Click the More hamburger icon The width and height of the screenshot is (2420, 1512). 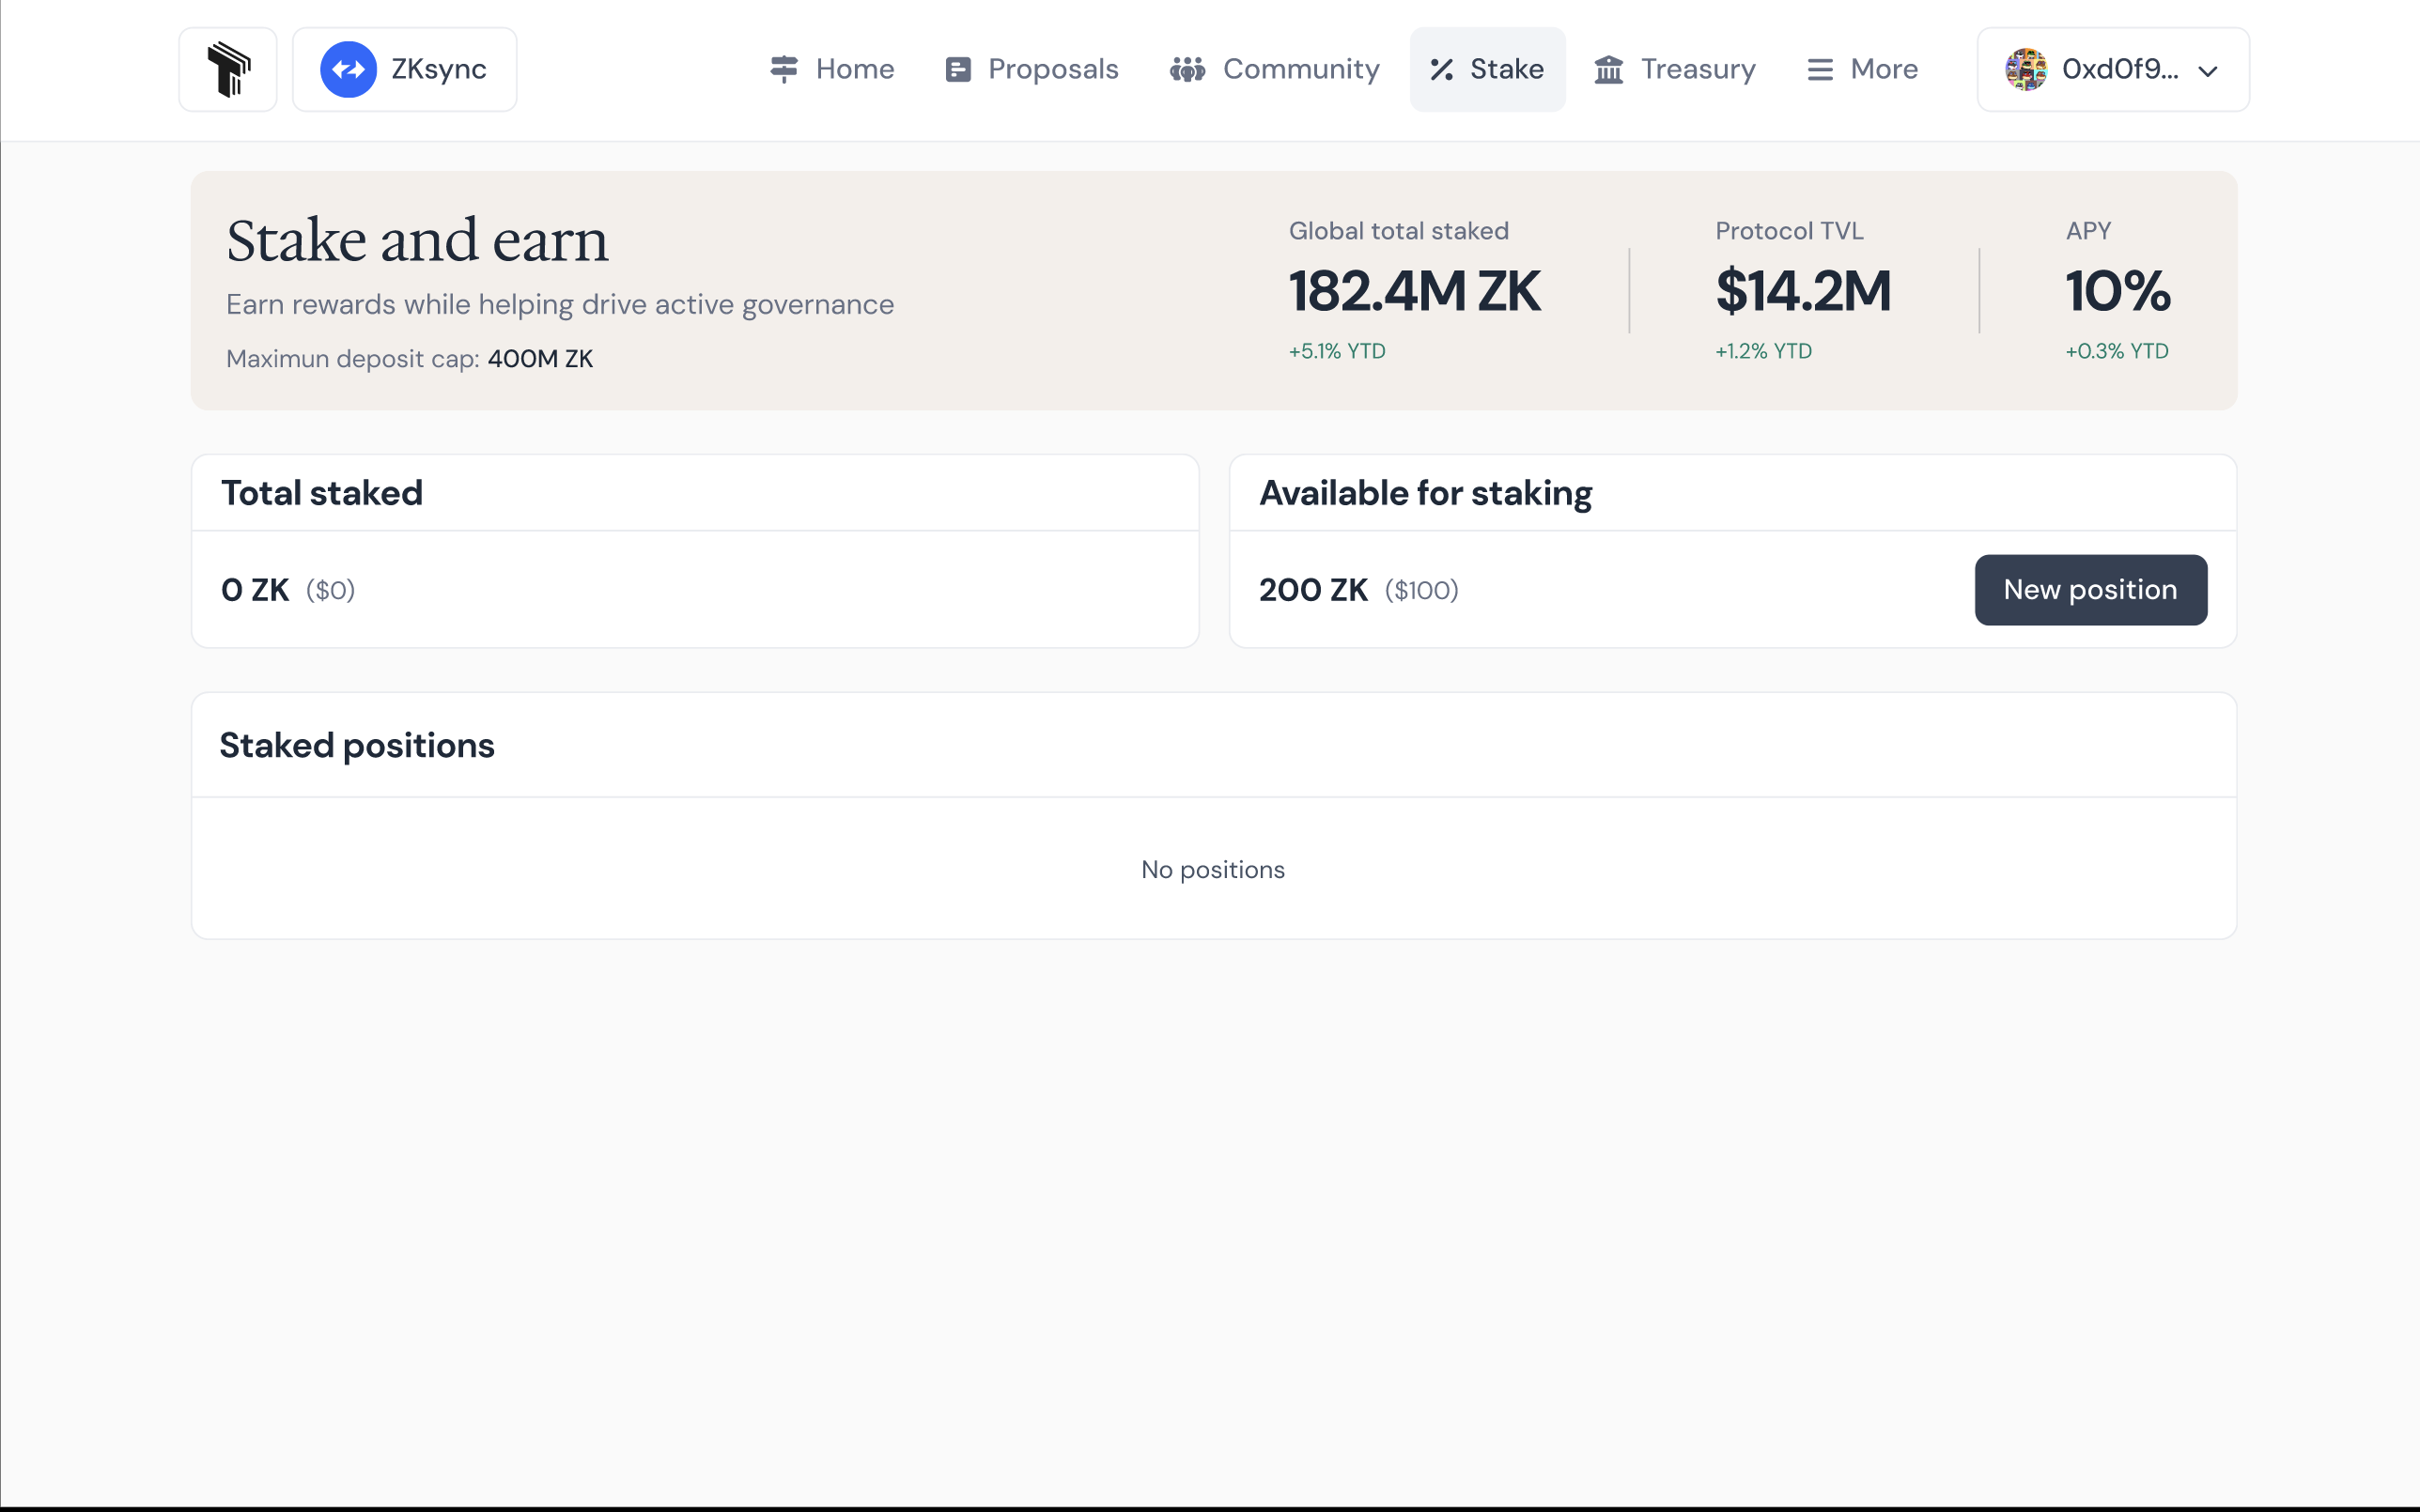pyautogui.click(x=1820, y=69)
